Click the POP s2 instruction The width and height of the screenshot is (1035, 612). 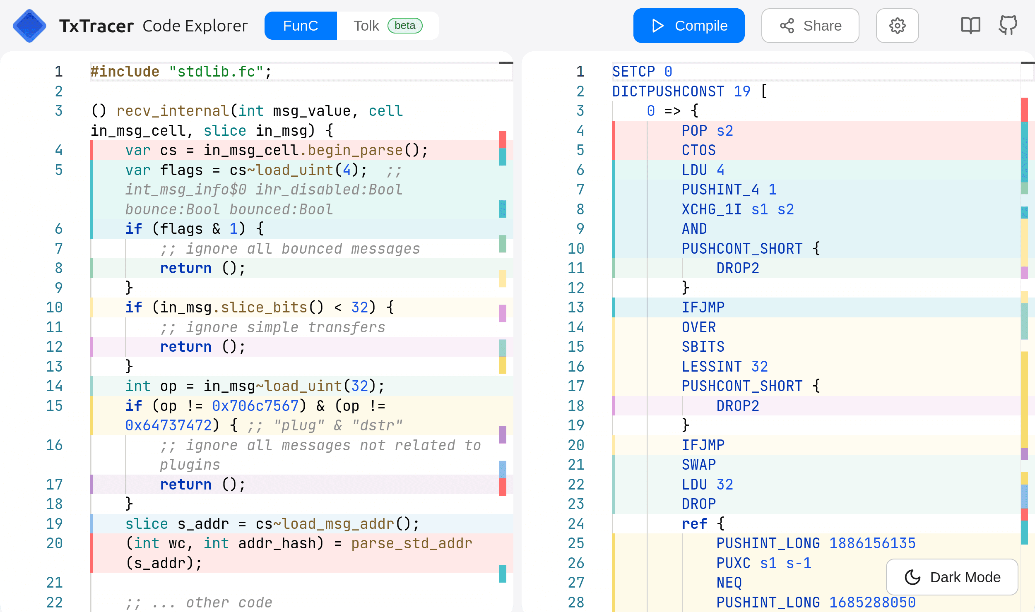(708, 131)
